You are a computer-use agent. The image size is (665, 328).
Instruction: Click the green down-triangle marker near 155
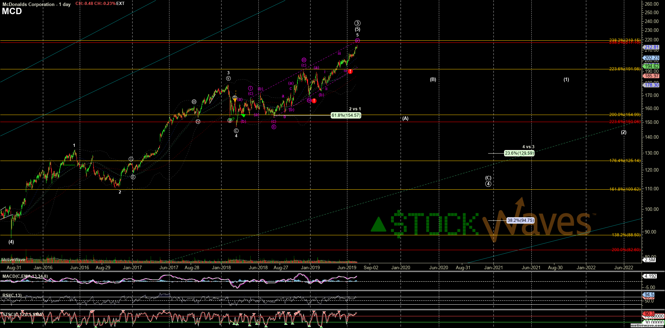[x=243, y=115]
